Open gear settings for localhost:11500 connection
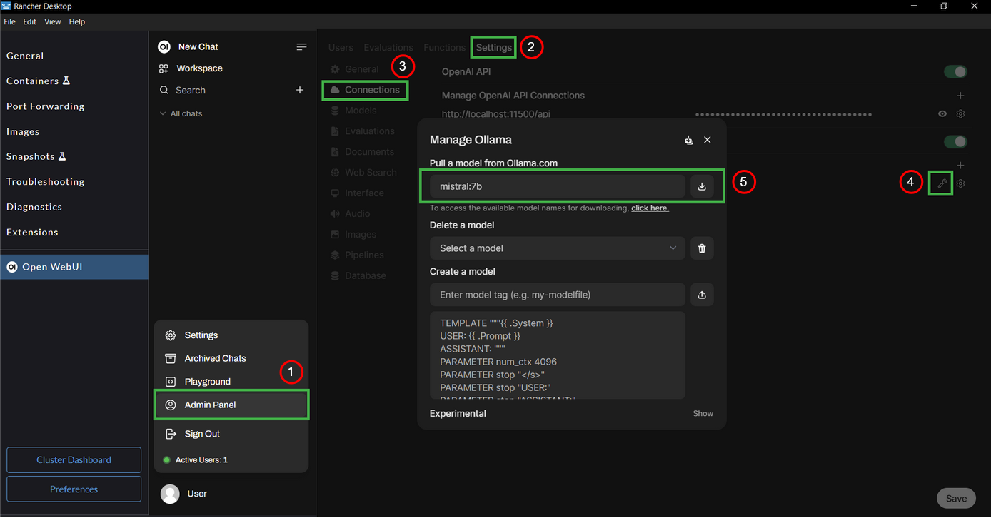This screenshot has width=991, height=518. (961, 114)
